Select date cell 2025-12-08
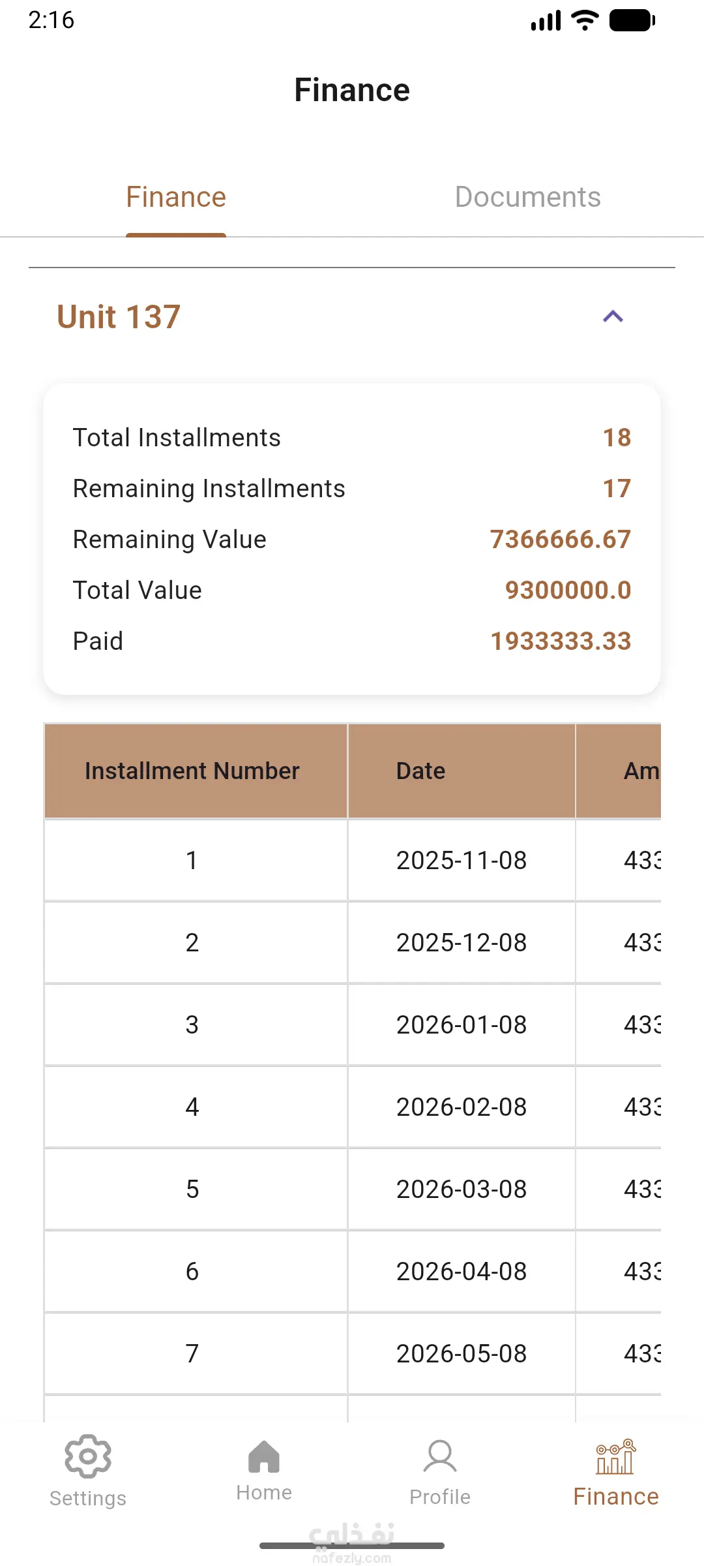Image resolution: width=704 pixels, height=1566 pixels. click(x=462, y=942)
